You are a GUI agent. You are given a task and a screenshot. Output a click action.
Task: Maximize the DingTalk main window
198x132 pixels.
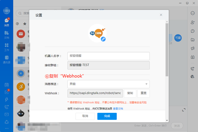coord(187,3)
